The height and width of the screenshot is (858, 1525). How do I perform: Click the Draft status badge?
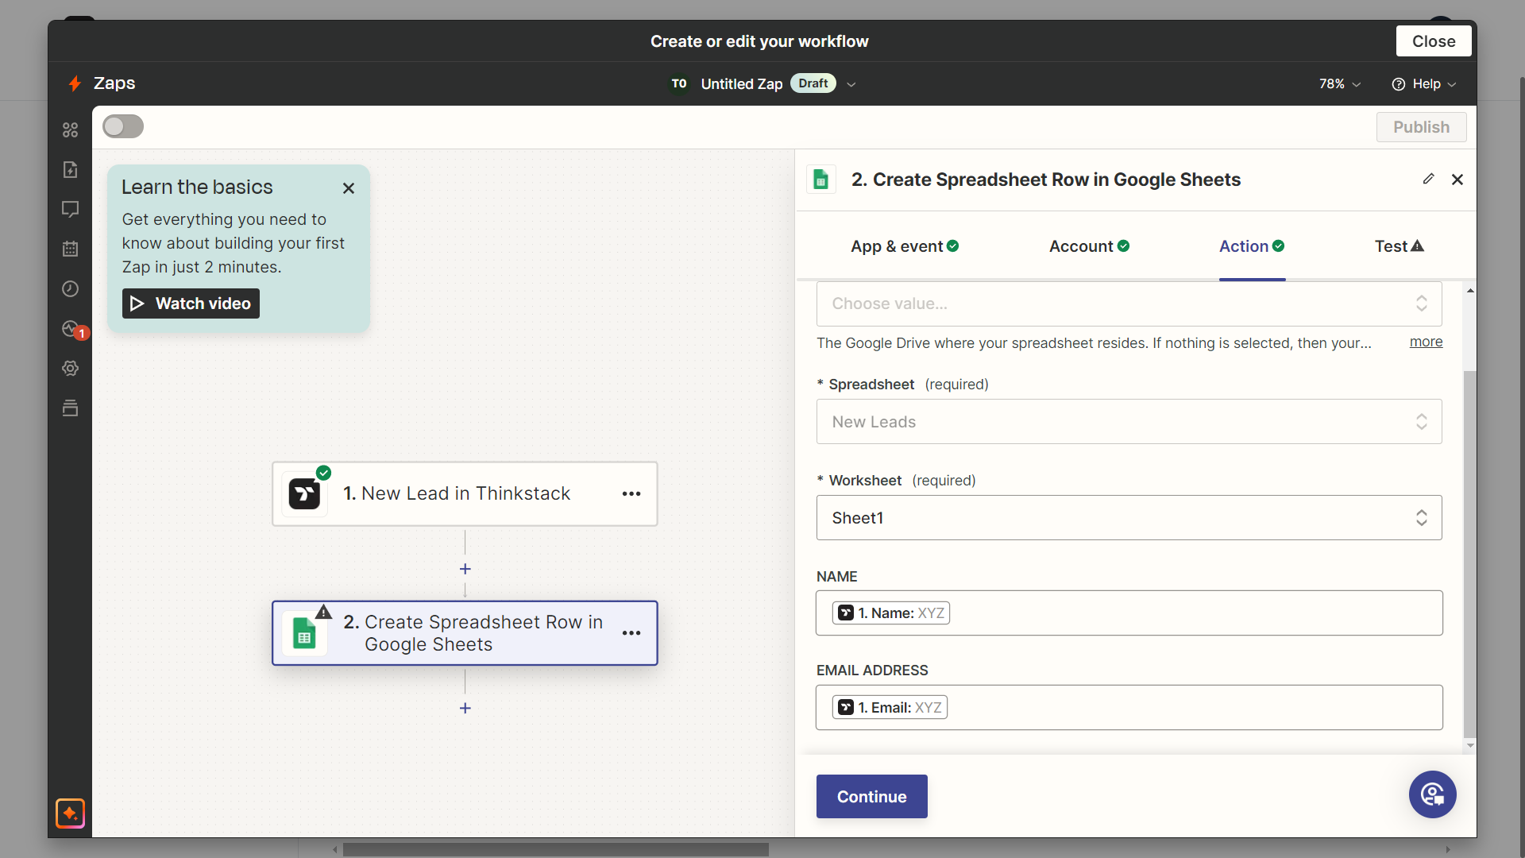click(813, 83)
